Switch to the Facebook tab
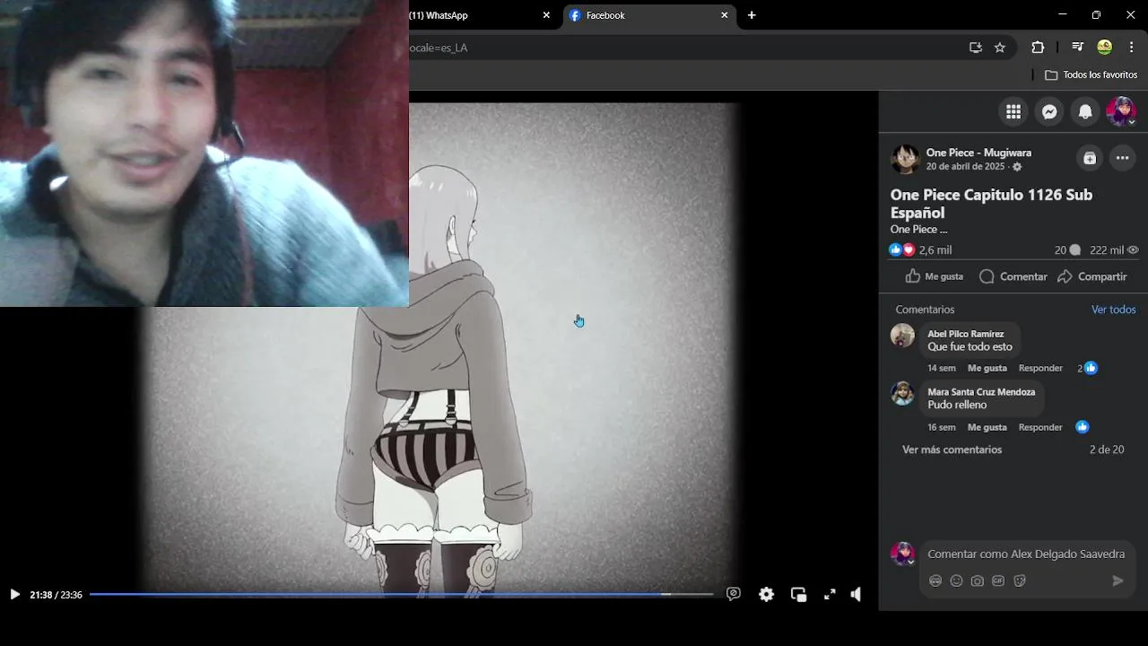Image resolution: width=1148 pixels, height=646 pixels. [x=650, y=15]
